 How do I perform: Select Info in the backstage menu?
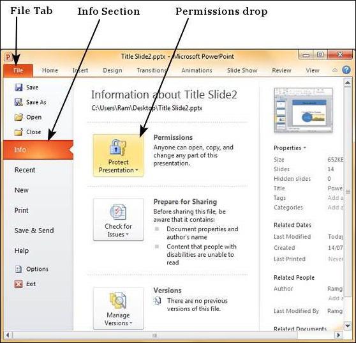pyautogui.click(x=38, y=149)
